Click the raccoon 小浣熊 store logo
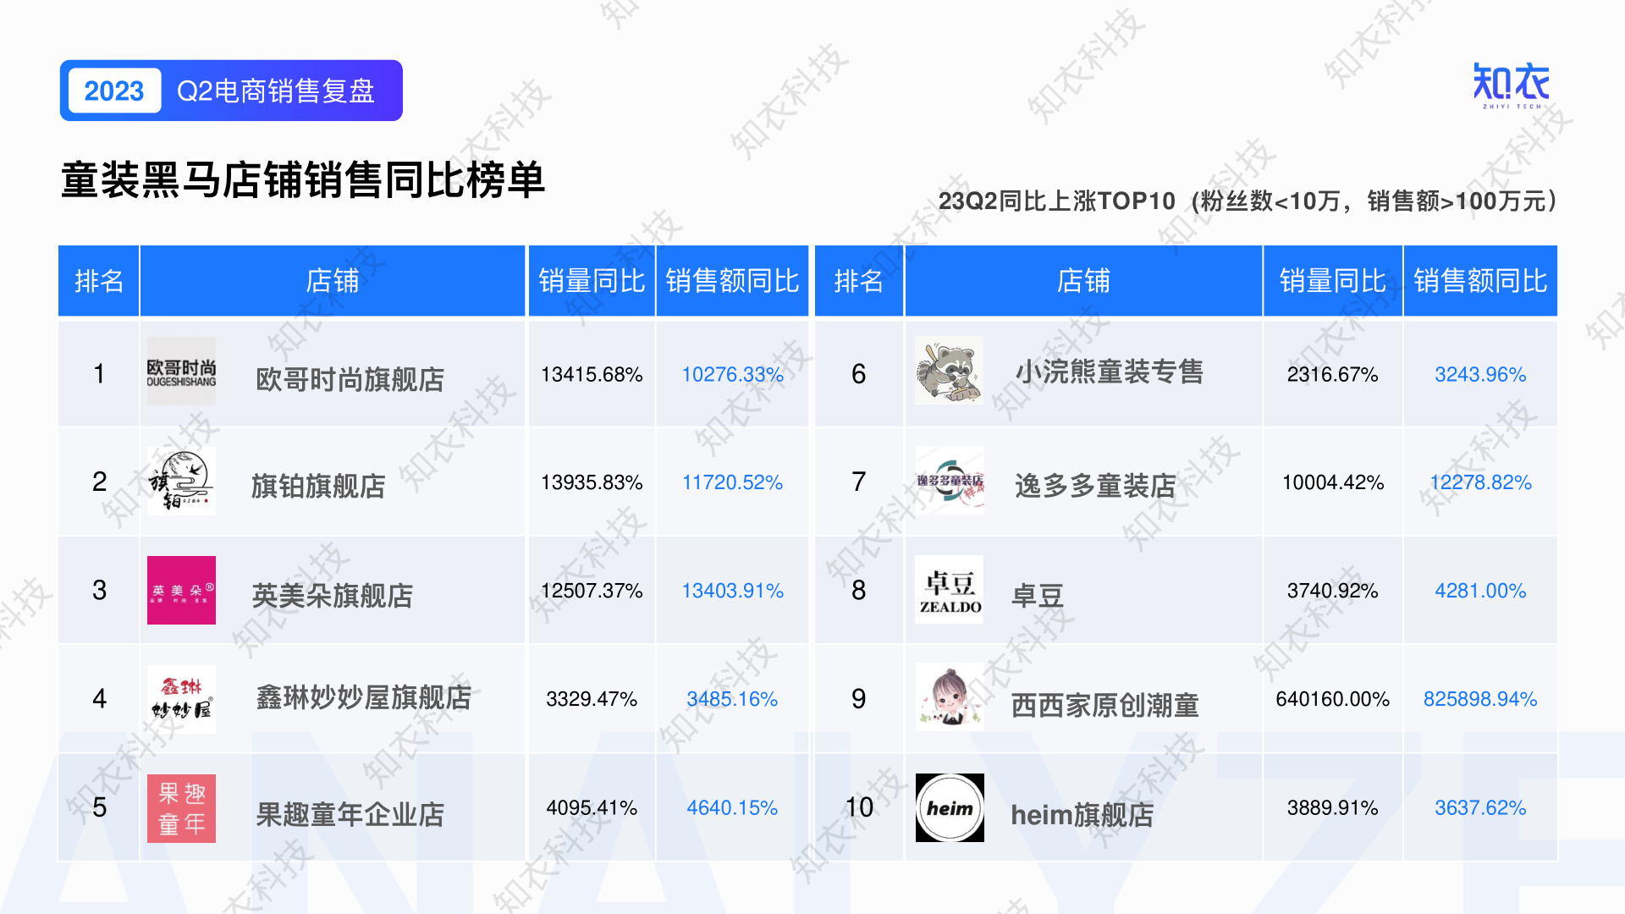 click(x=949, y=371)
